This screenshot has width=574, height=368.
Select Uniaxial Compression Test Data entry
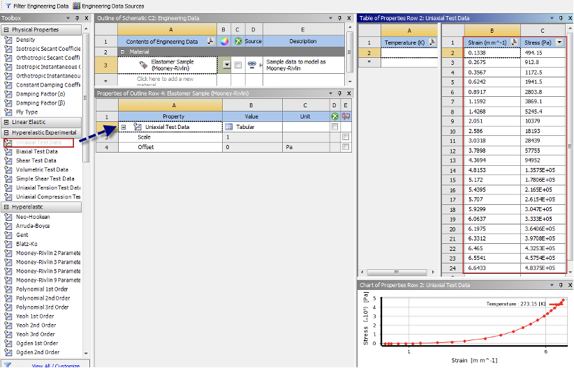point(48,197)
